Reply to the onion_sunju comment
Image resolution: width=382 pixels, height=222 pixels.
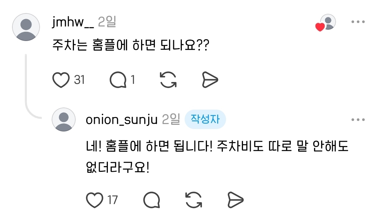coord(152,200)
